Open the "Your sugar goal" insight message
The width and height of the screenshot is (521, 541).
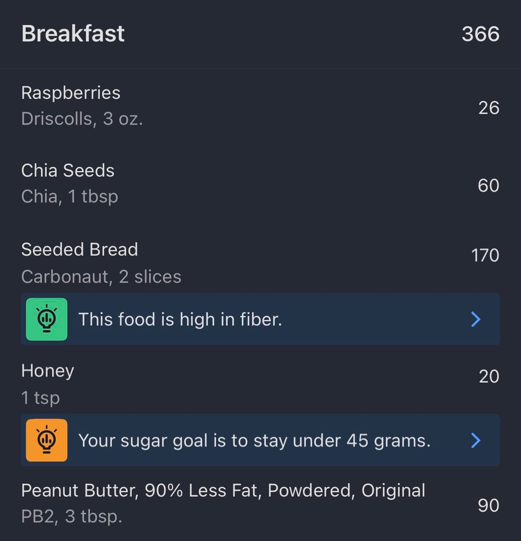coord(254,440)
